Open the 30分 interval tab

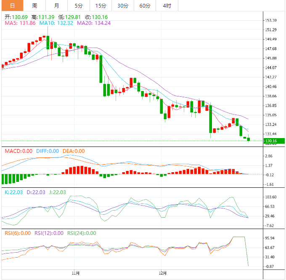pos(123,5)
